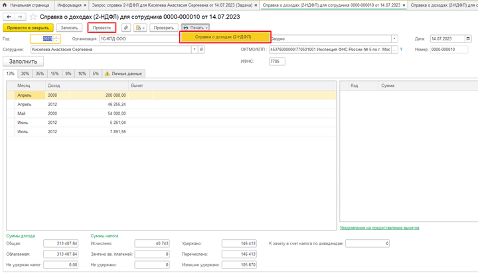Go back with the left arrow button
478x275 pixels.
[x=9, y=17]
